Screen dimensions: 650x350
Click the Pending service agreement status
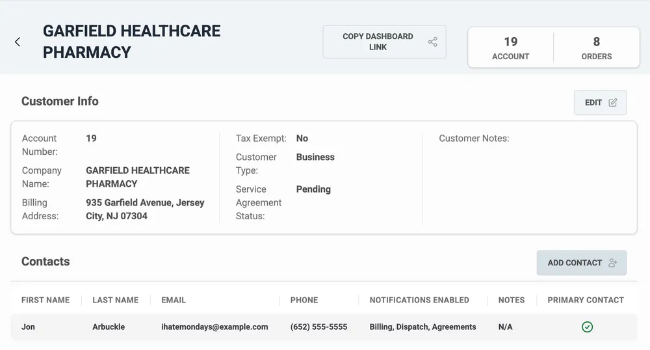click(x=313, y=189)
